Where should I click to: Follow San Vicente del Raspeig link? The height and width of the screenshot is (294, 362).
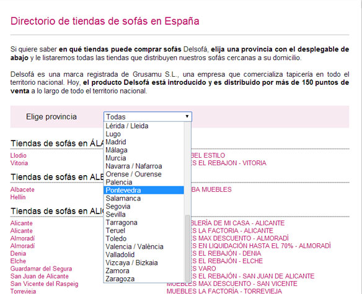[x=45, y=284]
